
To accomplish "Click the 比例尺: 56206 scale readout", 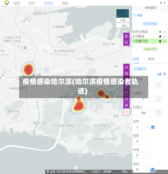I will pyautogui.click(x=101, y=172).
